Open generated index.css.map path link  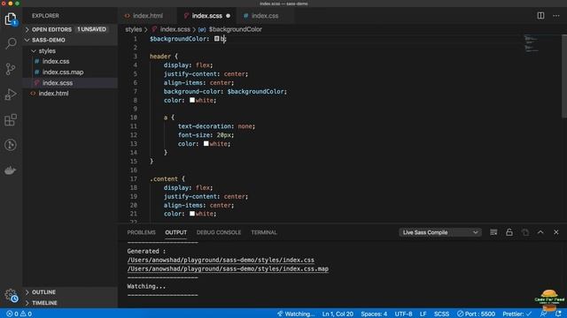(228, 269)
